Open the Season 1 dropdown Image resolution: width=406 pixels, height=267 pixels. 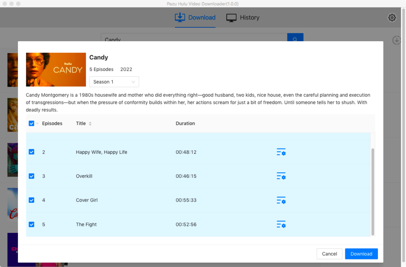click(x=114, y=82)
